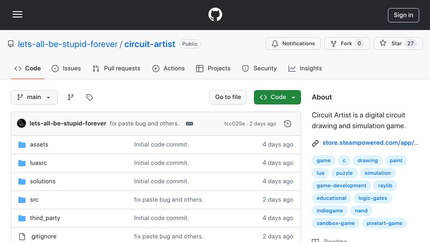Switch to the Code tab

[27, 68]
